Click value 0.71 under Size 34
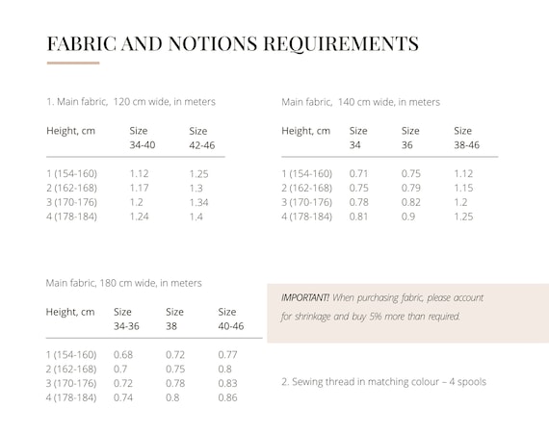549x434 pixels. coord(358,174)
